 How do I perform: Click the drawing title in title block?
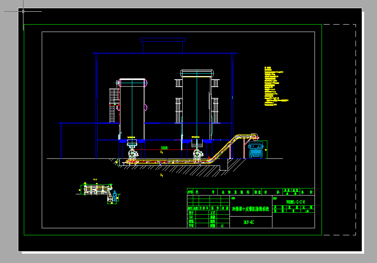click(251, 209)
